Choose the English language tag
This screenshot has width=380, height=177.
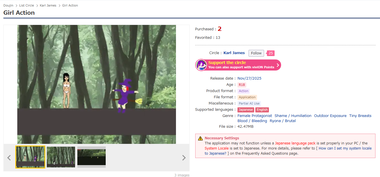(262, 110)
